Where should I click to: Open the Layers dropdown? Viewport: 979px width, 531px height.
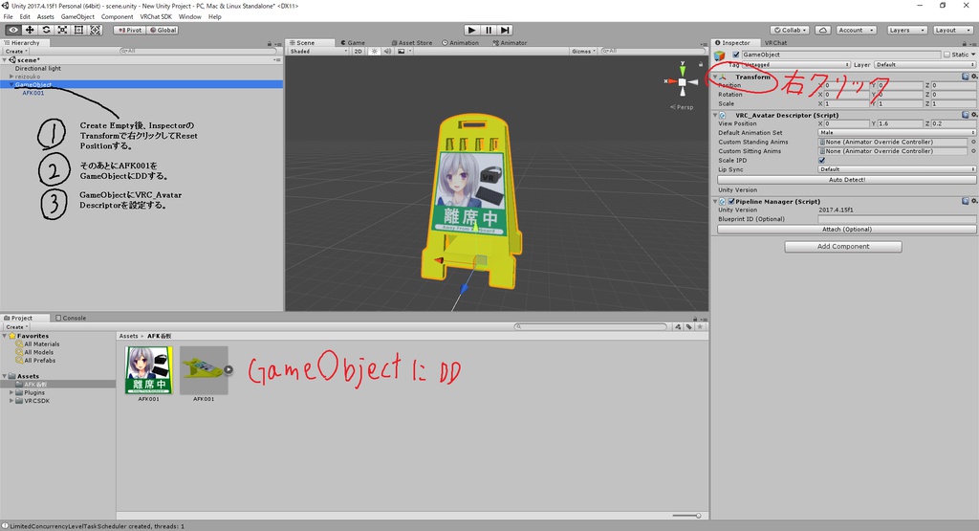pyautogui.click(x=906, y=30)
